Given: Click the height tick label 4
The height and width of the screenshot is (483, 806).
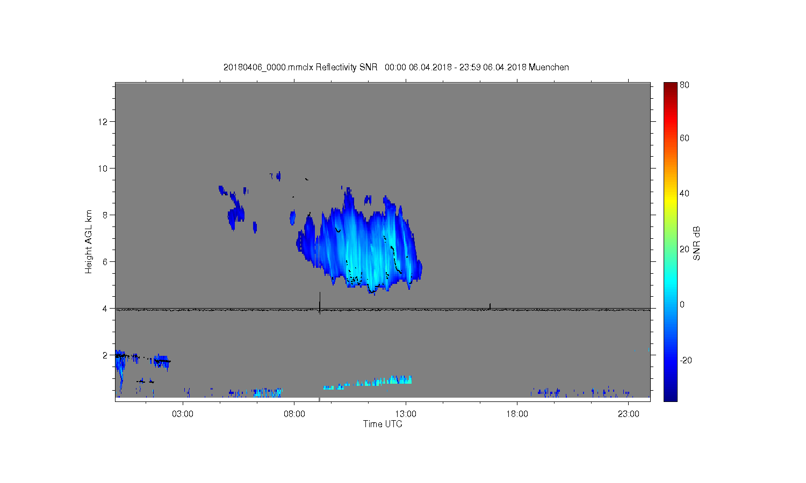Looking at the screenshot, I should coord(105,309).
